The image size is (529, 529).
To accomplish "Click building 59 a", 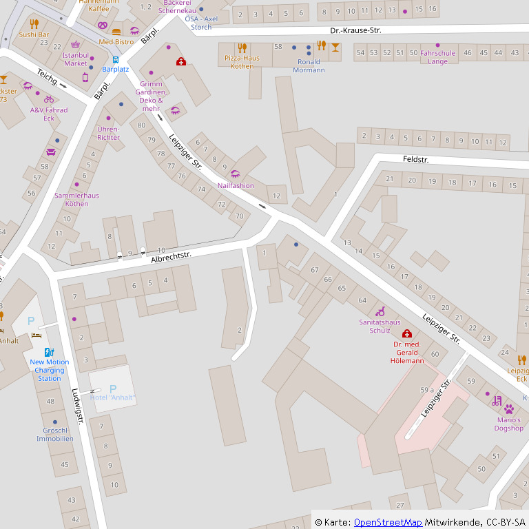I will [x=427, y=390].
